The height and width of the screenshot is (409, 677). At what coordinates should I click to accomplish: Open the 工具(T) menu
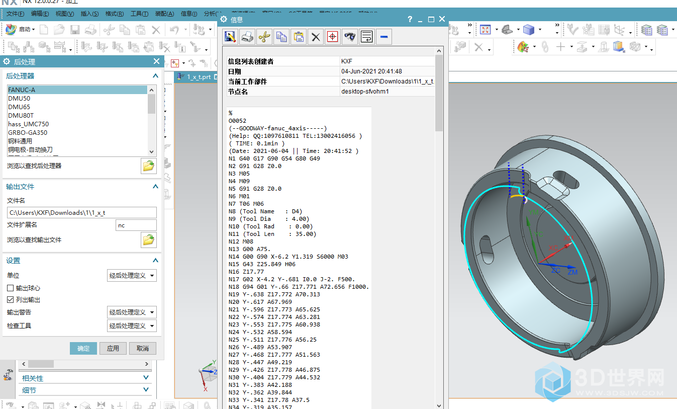139,14
